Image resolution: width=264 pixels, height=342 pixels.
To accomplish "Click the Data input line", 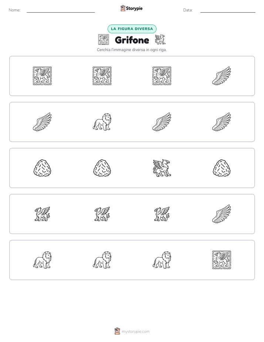I will click(x=228, y=10).
